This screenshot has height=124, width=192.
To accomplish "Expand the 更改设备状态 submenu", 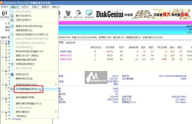I will tap(34, 112).
